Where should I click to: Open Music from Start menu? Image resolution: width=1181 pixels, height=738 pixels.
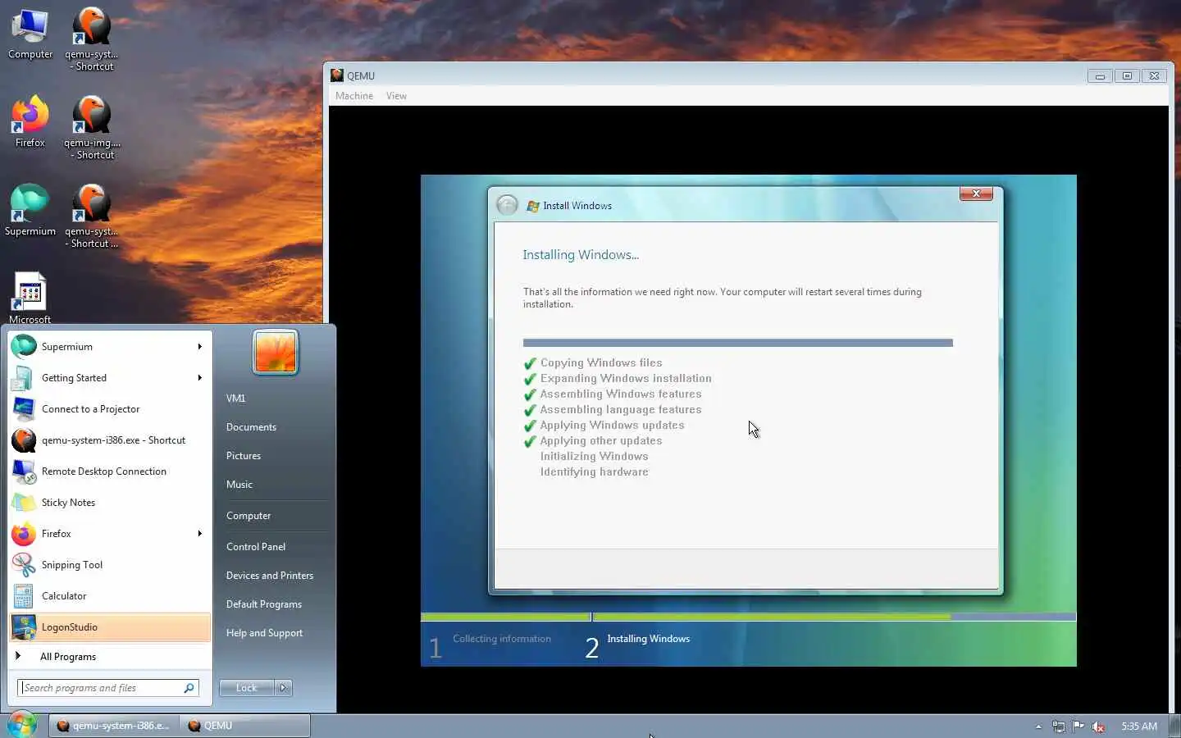point(239,485)
